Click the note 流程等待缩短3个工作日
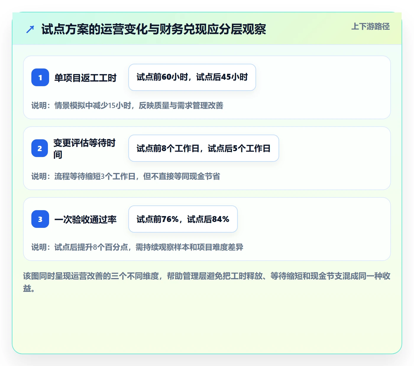This screenshot has height=366, width=414. point(126,177)
